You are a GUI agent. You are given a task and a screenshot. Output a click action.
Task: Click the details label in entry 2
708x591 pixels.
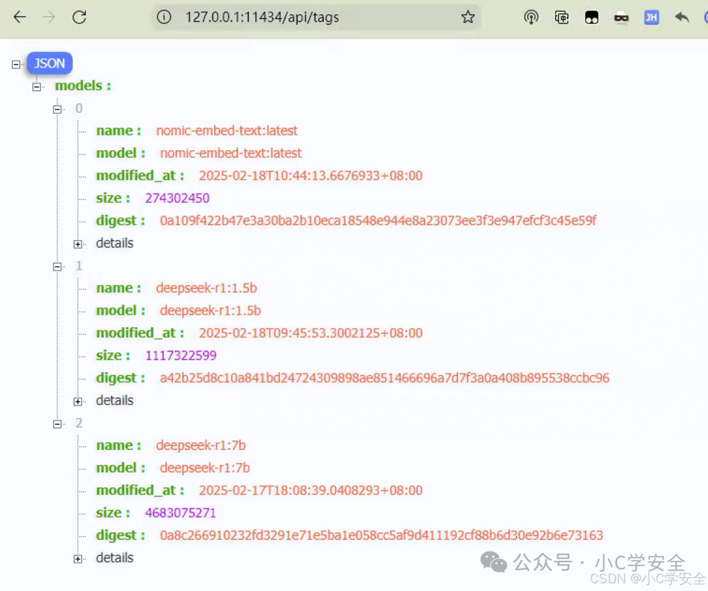[x=115, y=558]
